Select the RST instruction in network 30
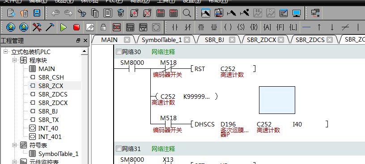 (x=200, y=69)
